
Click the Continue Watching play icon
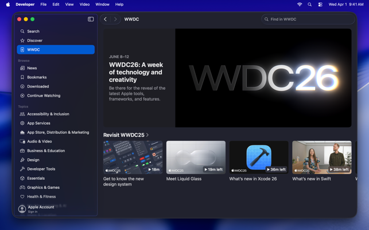coord(22,96)
